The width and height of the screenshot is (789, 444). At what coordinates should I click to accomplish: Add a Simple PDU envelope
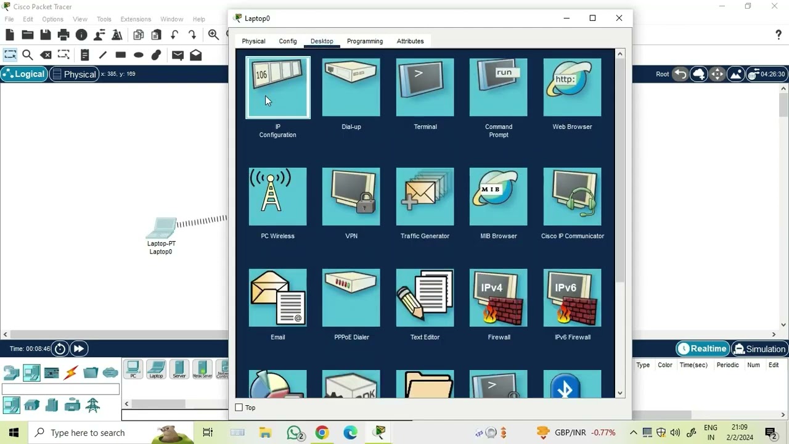coord(178,55)
